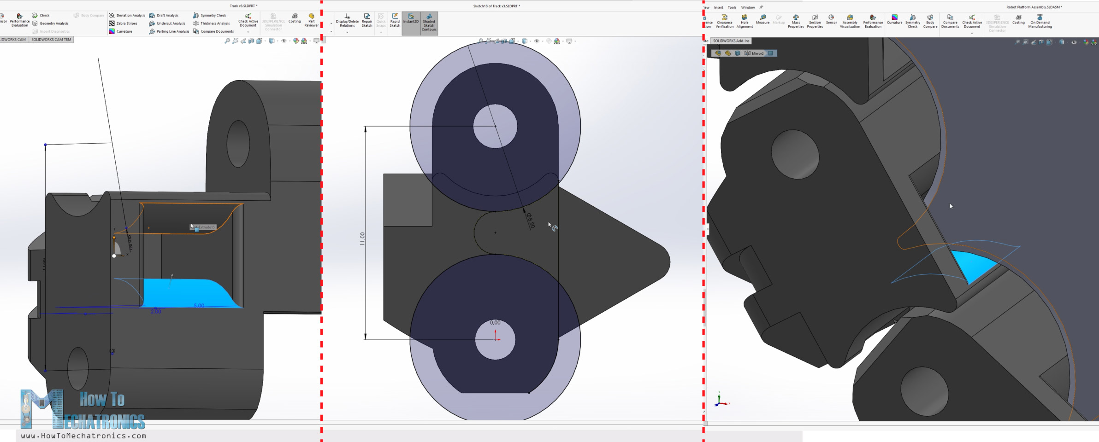Viewport: 1099px width, 442px height.
Task: Open the SOLIDWORKS Add-Ins tab
Action: tap(731, 41)
